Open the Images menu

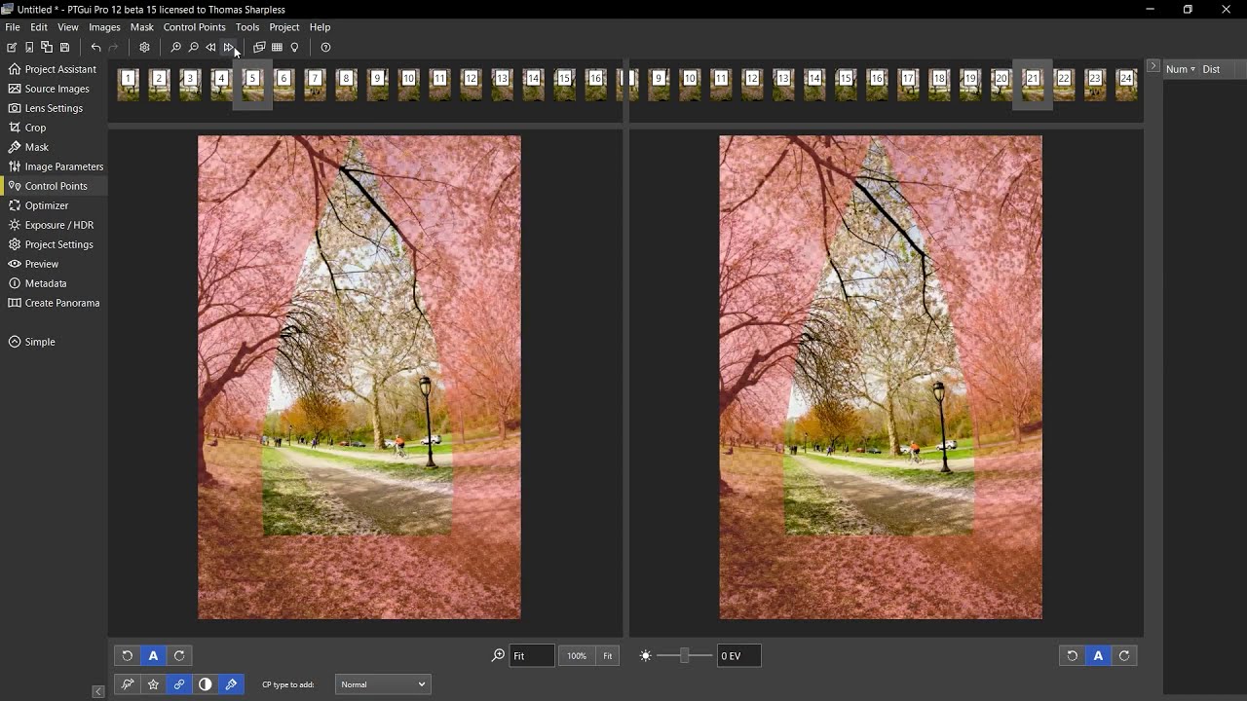[104, 27]
